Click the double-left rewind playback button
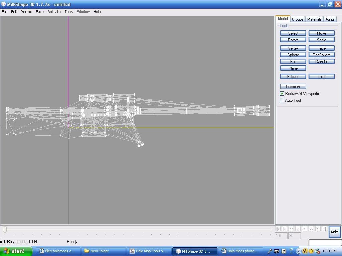The height and width of the screenshot is (256, 342). (291, 229)
